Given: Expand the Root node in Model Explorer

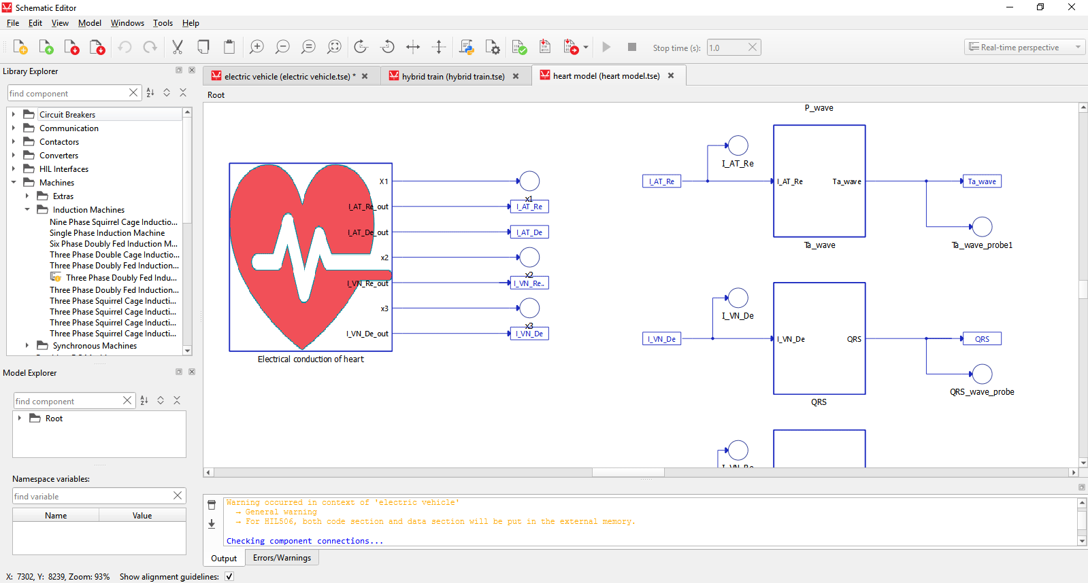Looking at the screenshot, I should point(20,419).
